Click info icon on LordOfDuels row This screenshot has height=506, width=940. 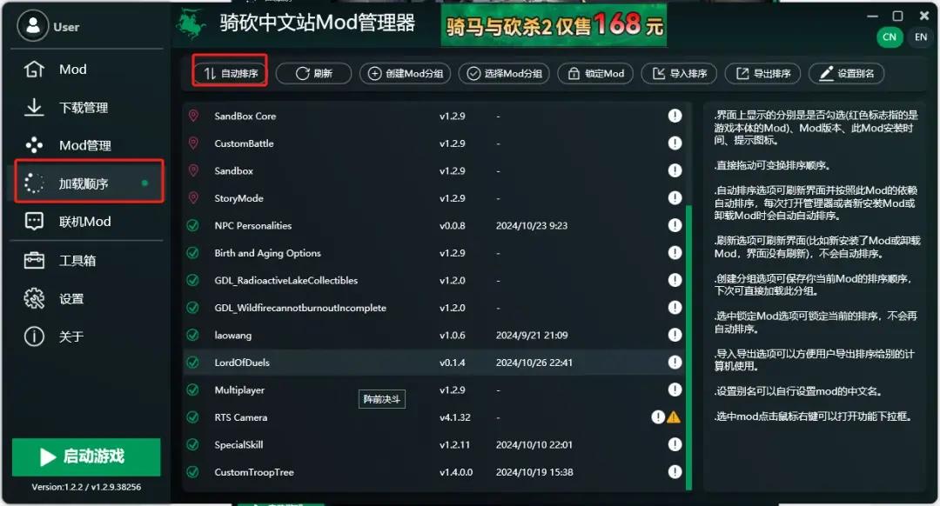click(675, 363)
